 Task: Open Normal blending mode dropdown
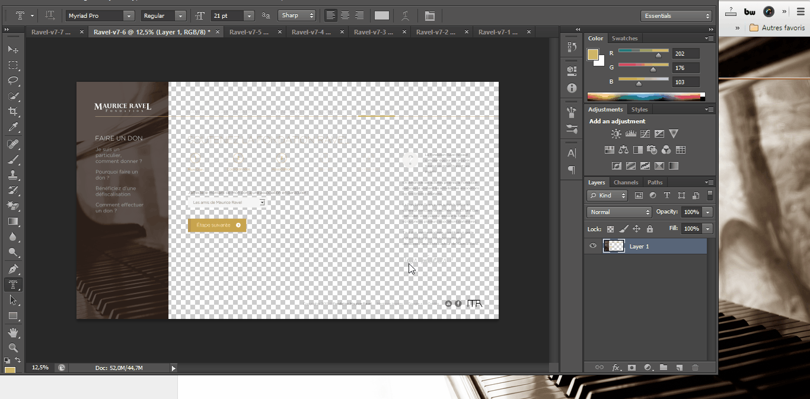point(619,212)
